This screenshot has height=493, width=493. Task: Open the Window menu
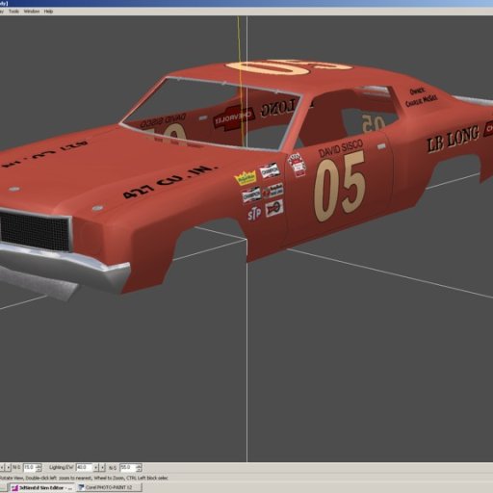[32, 12]
